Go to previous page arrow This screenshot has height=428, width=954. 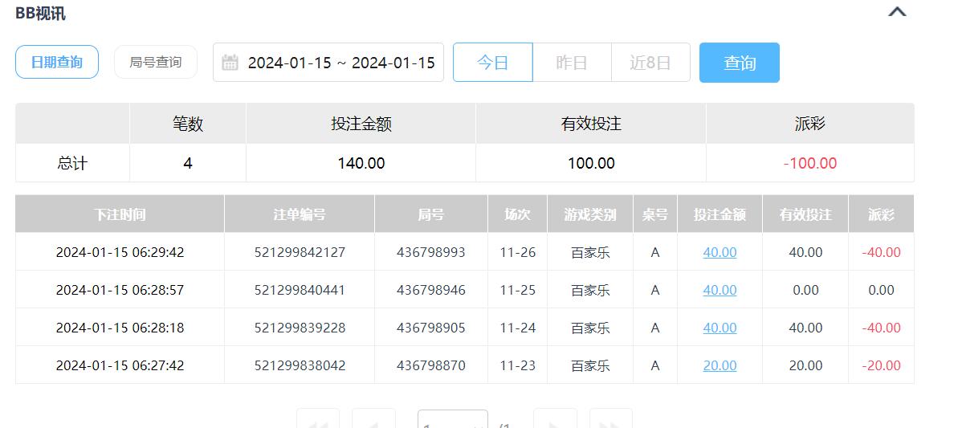pyautogui.click(x=374, y=422)
